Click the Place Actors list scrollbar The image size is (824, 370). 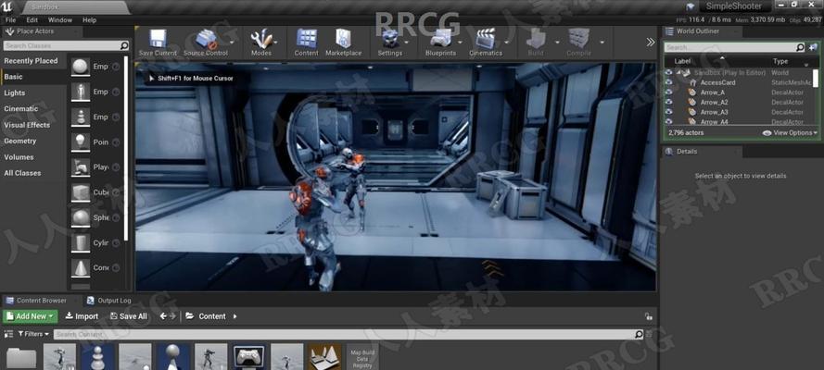click(x=126, y=148)
